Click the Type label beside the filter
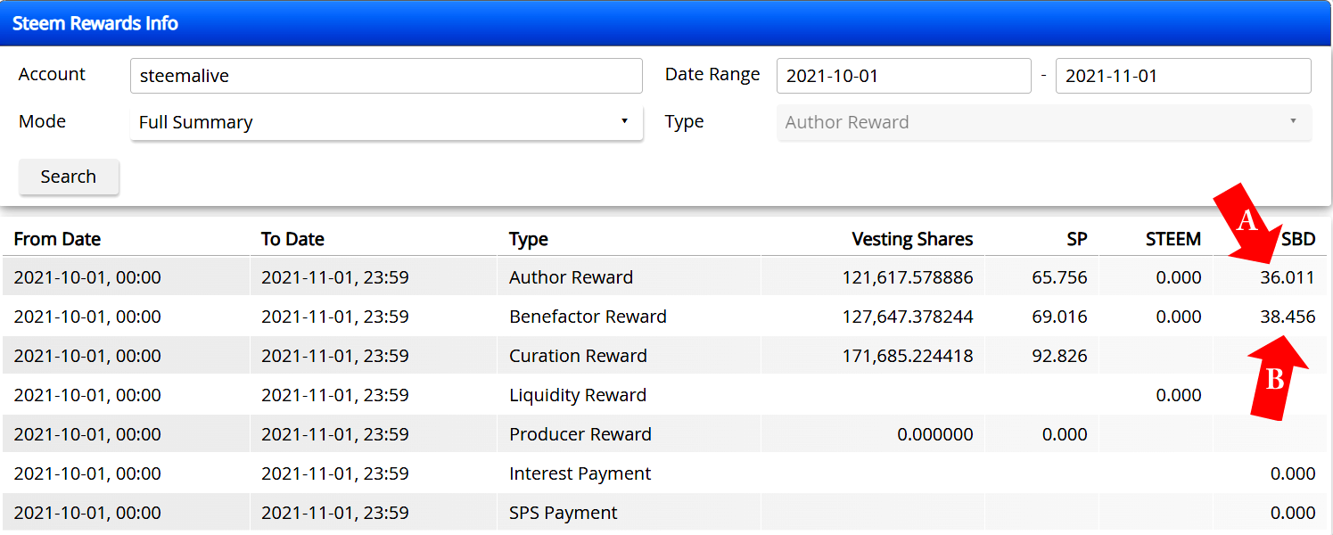The image size is (1333, 535). 685,121
